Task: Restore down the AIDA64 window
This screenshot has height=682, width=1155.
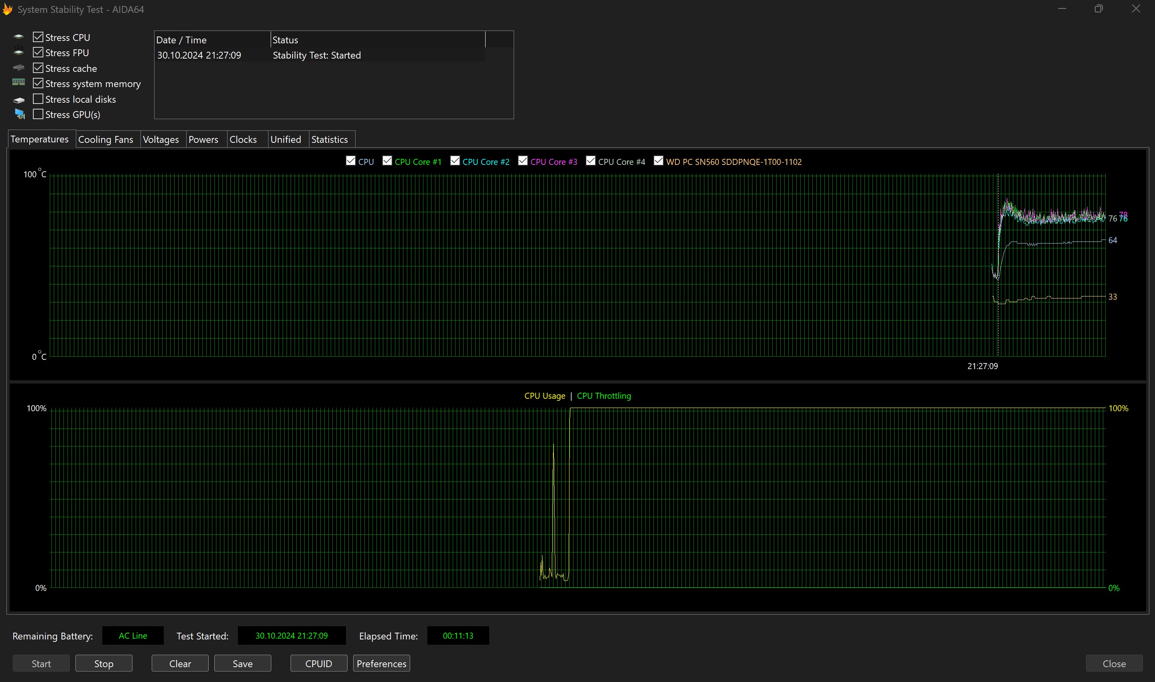Action: (x=1098, y=9)
